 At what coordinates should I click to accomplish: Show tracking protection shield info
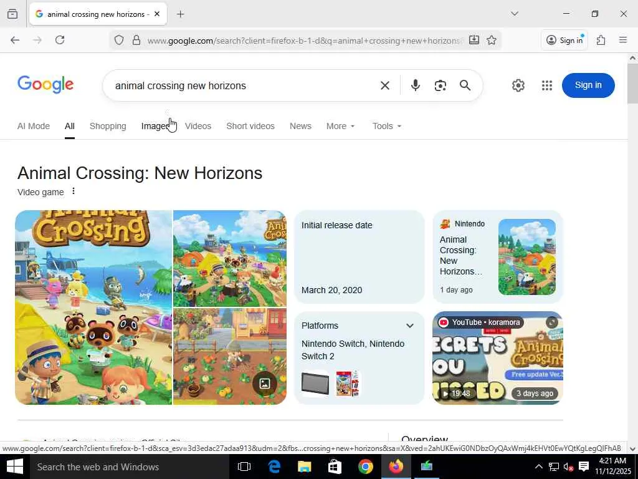click(x=119, y=40)
